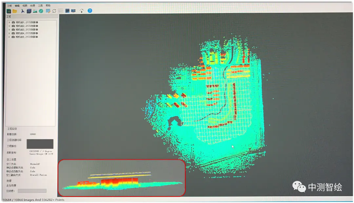354x203 pixels.
Task: Click the image edit pencil icon
Action: (48, 11)
